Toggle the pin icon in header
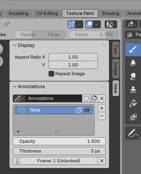This screenshot has height=174, width=141. [7, 24]
